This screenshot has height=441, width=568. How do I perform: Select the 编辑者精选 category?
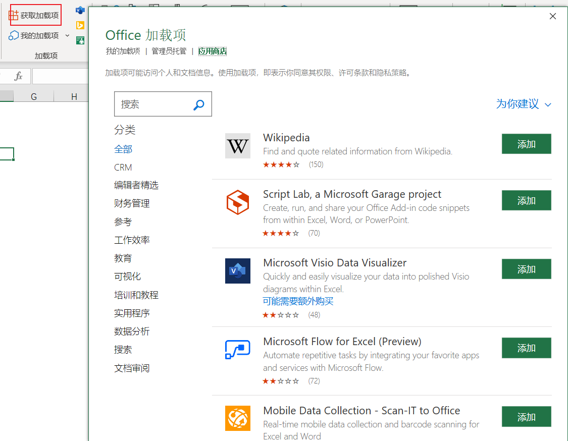(136, 185)
